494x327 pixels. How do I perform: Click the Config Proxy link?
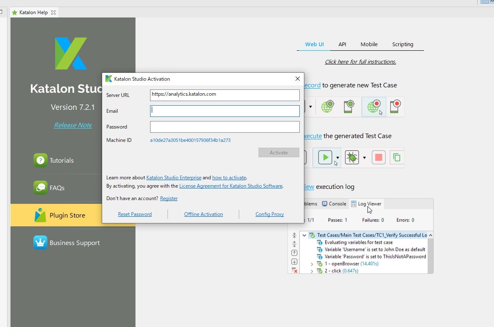pyautogui.click(x=270, y=214)
